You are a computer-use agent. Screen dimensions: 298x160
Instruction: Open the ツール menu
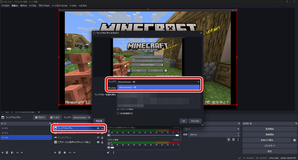(73, 6)
